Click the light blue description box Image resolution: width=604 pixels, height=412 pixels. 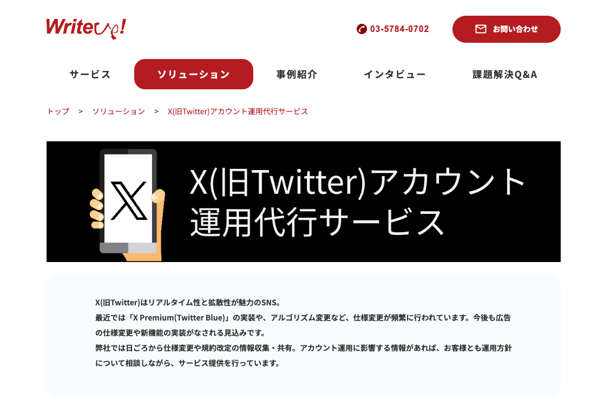tap(304, 335)
